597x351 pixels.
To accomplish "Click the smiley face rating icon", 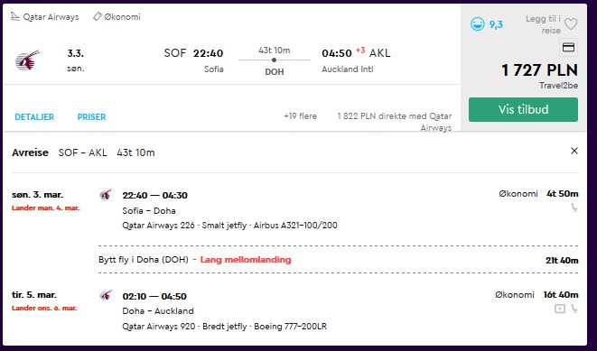I will (x=477, y=24).
